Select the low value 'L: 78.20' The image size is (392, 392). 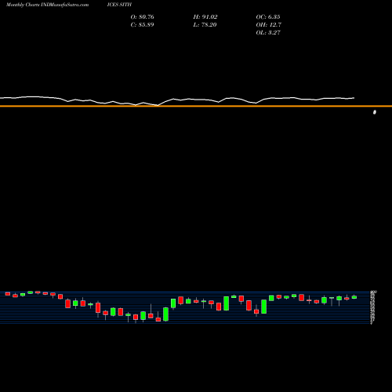[x=205, y=25]
